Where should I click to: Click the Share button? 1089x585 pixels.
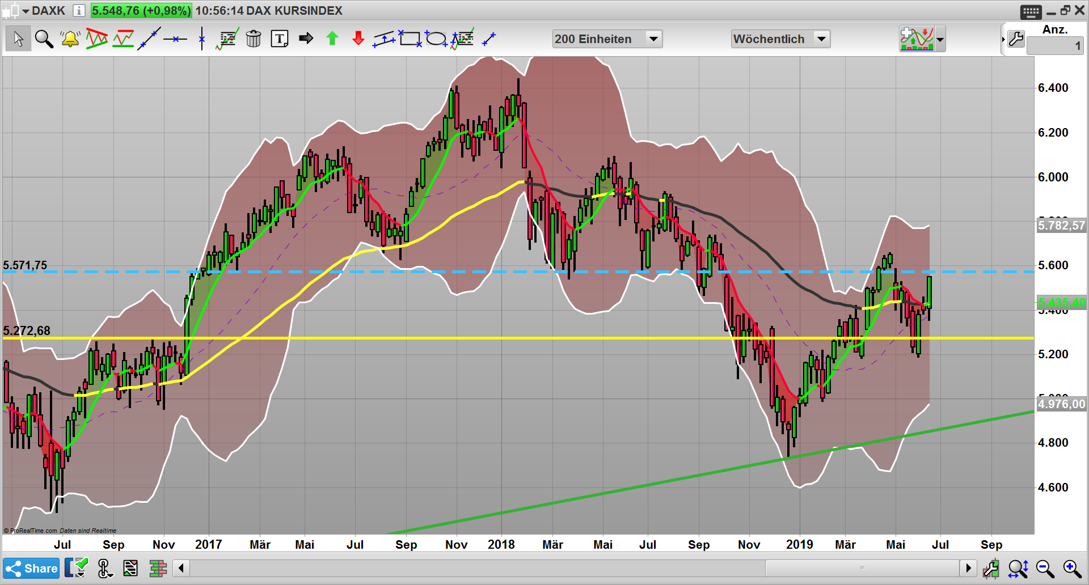click(31, 568)
